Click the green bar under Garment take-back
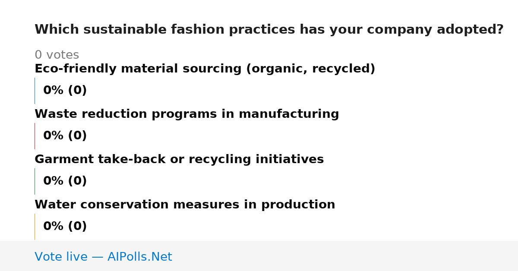Viewport: 518px width, 271px height. coord(35,181)
